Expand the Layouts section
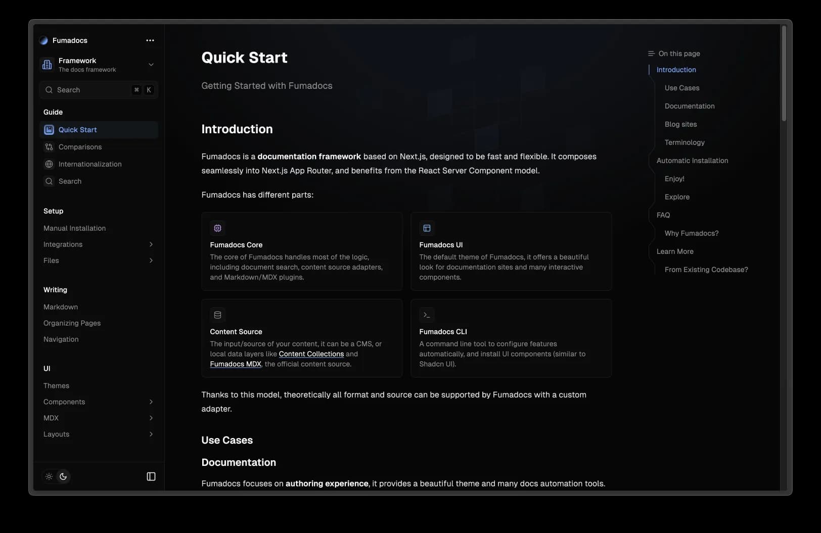This screenshot has height=533, width=821. click(x=151, y=434)
